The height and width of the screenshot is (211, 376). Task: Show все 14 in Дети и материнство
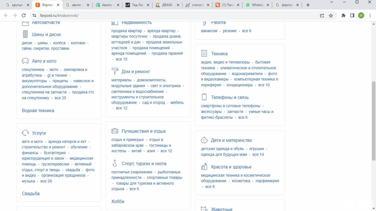tap(258, 154)
